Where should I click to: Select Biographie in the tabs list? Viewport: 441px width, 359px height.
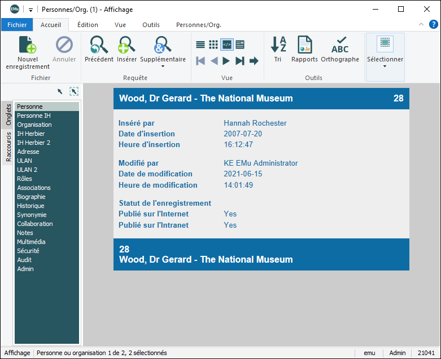coord(31,197)
